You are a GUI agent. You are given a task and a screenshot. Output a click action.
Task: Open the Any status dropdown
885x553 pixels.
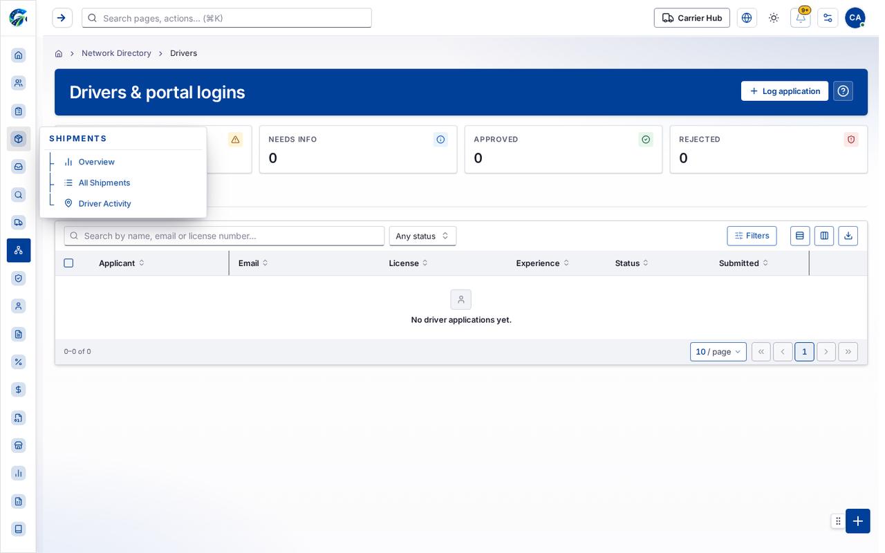(x=422, y=236)
